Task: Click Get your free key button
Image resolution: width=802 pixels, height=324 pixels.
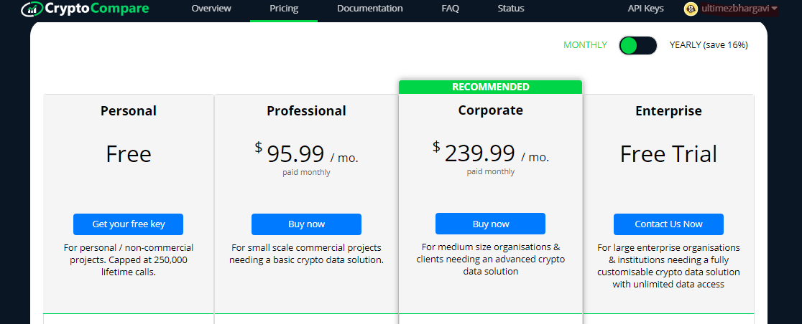Action: click(128, 224)
